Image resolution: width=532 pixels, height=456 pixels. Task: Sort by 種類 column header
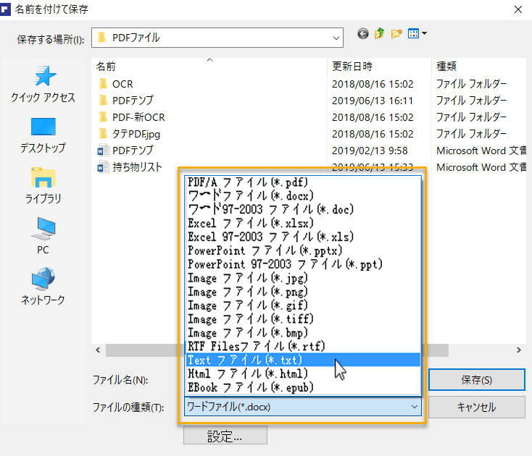click(479, 66)
